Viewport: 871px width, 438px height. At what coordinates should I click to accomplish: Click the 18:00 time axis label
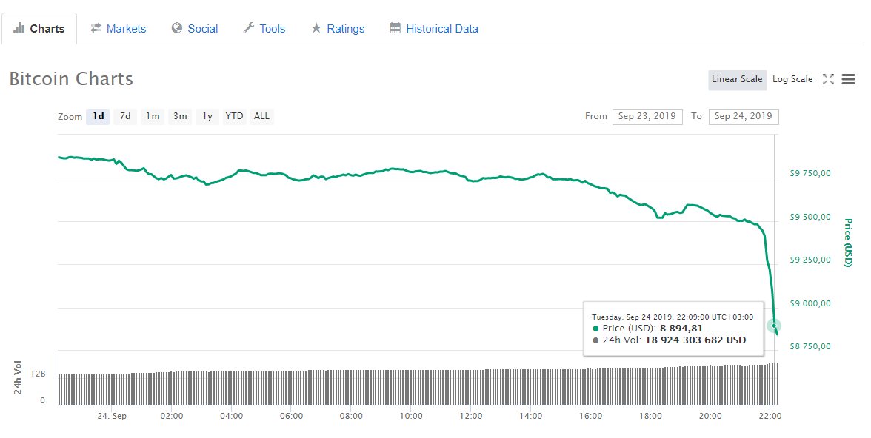coord(650,416)
